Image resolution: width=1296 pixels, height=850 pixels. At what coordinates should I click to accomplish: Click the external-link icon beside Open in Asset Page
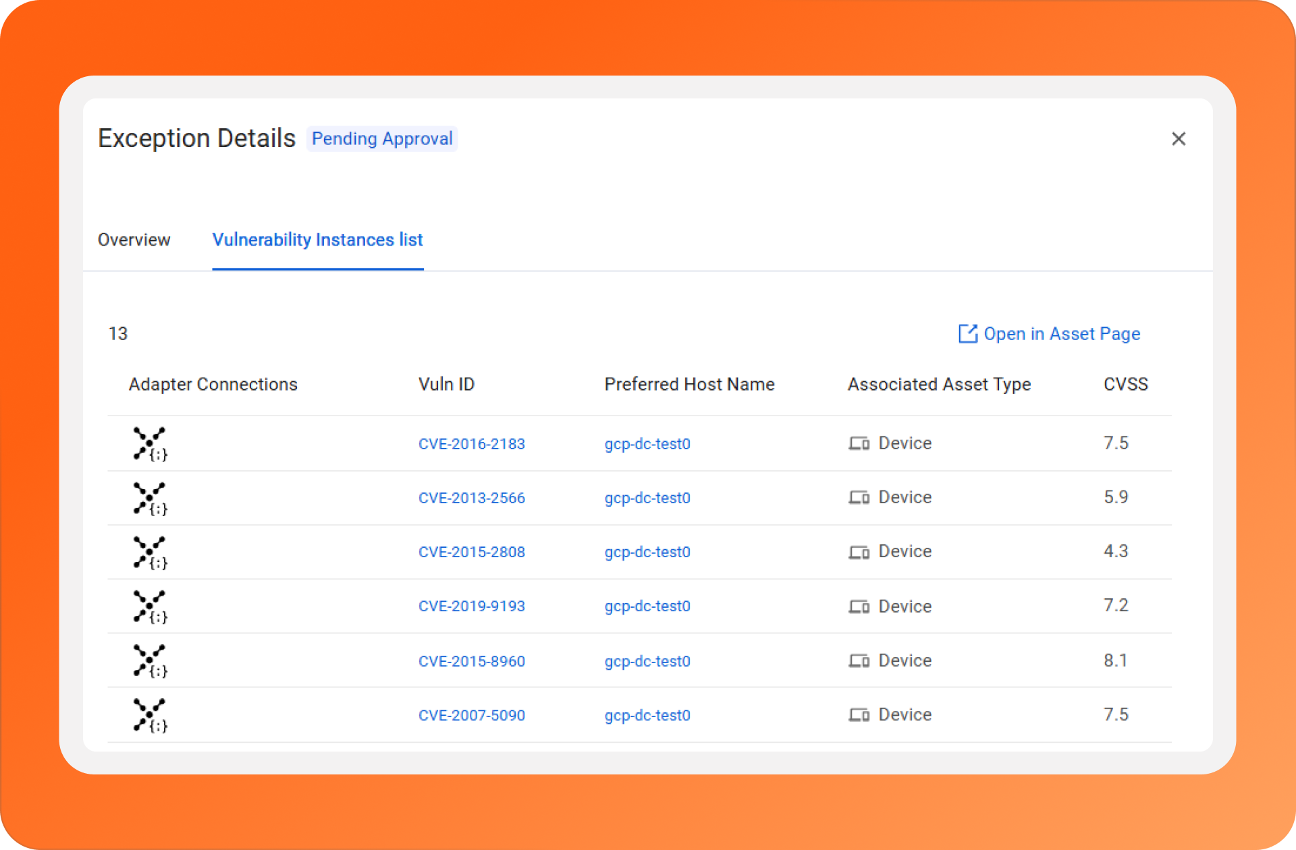[x=967, y=334]
